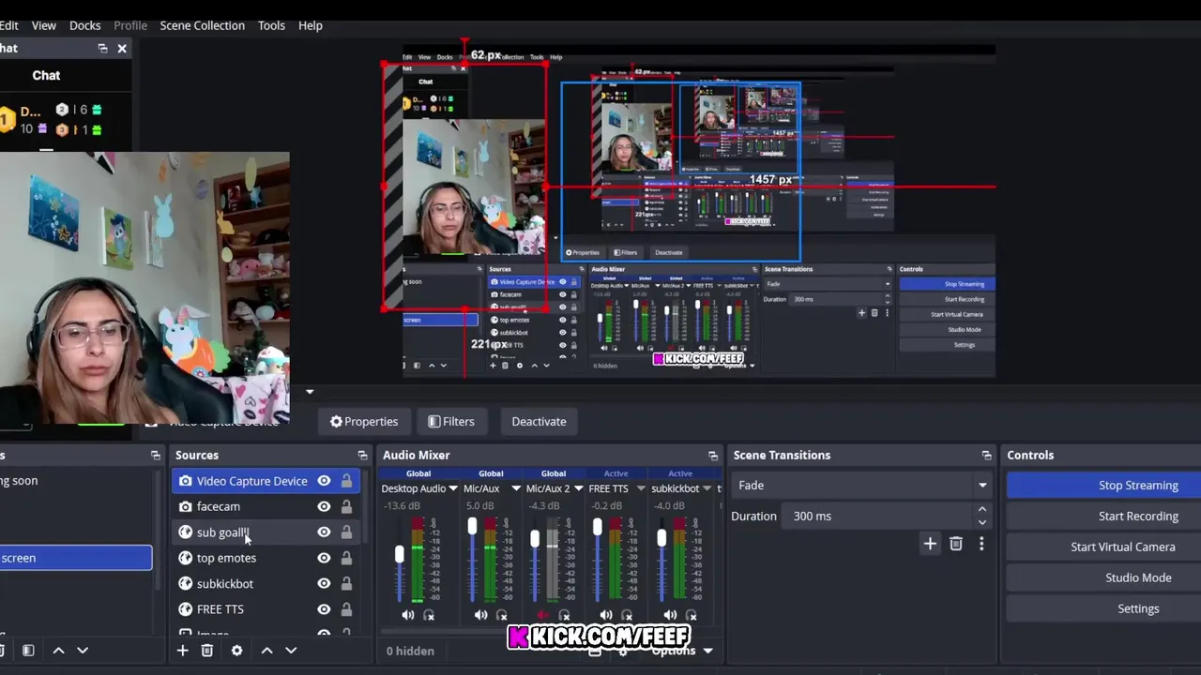Adjust the Desktop Audio volume fader
1201x675 pixels.
tap(400, 556)
